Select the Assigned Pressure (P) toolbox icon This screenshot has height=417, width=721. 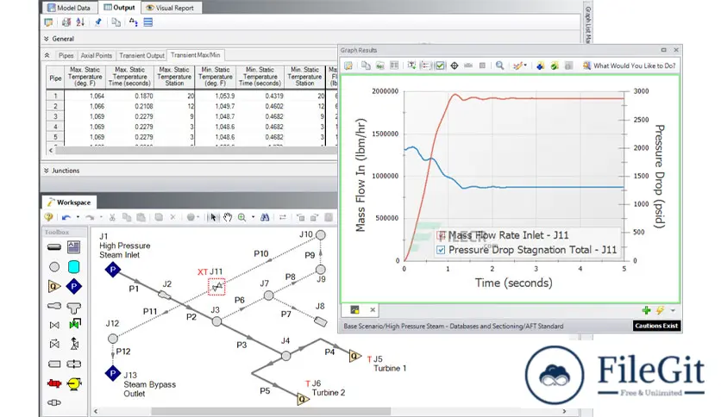pyautogui.click(x=73, y=287)
